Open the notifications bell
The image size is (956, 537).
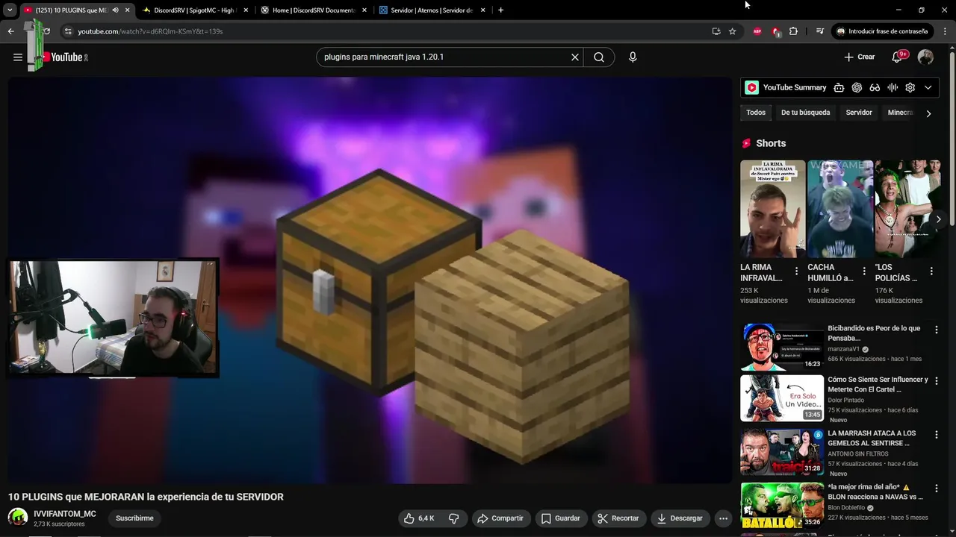pos(898,57)
